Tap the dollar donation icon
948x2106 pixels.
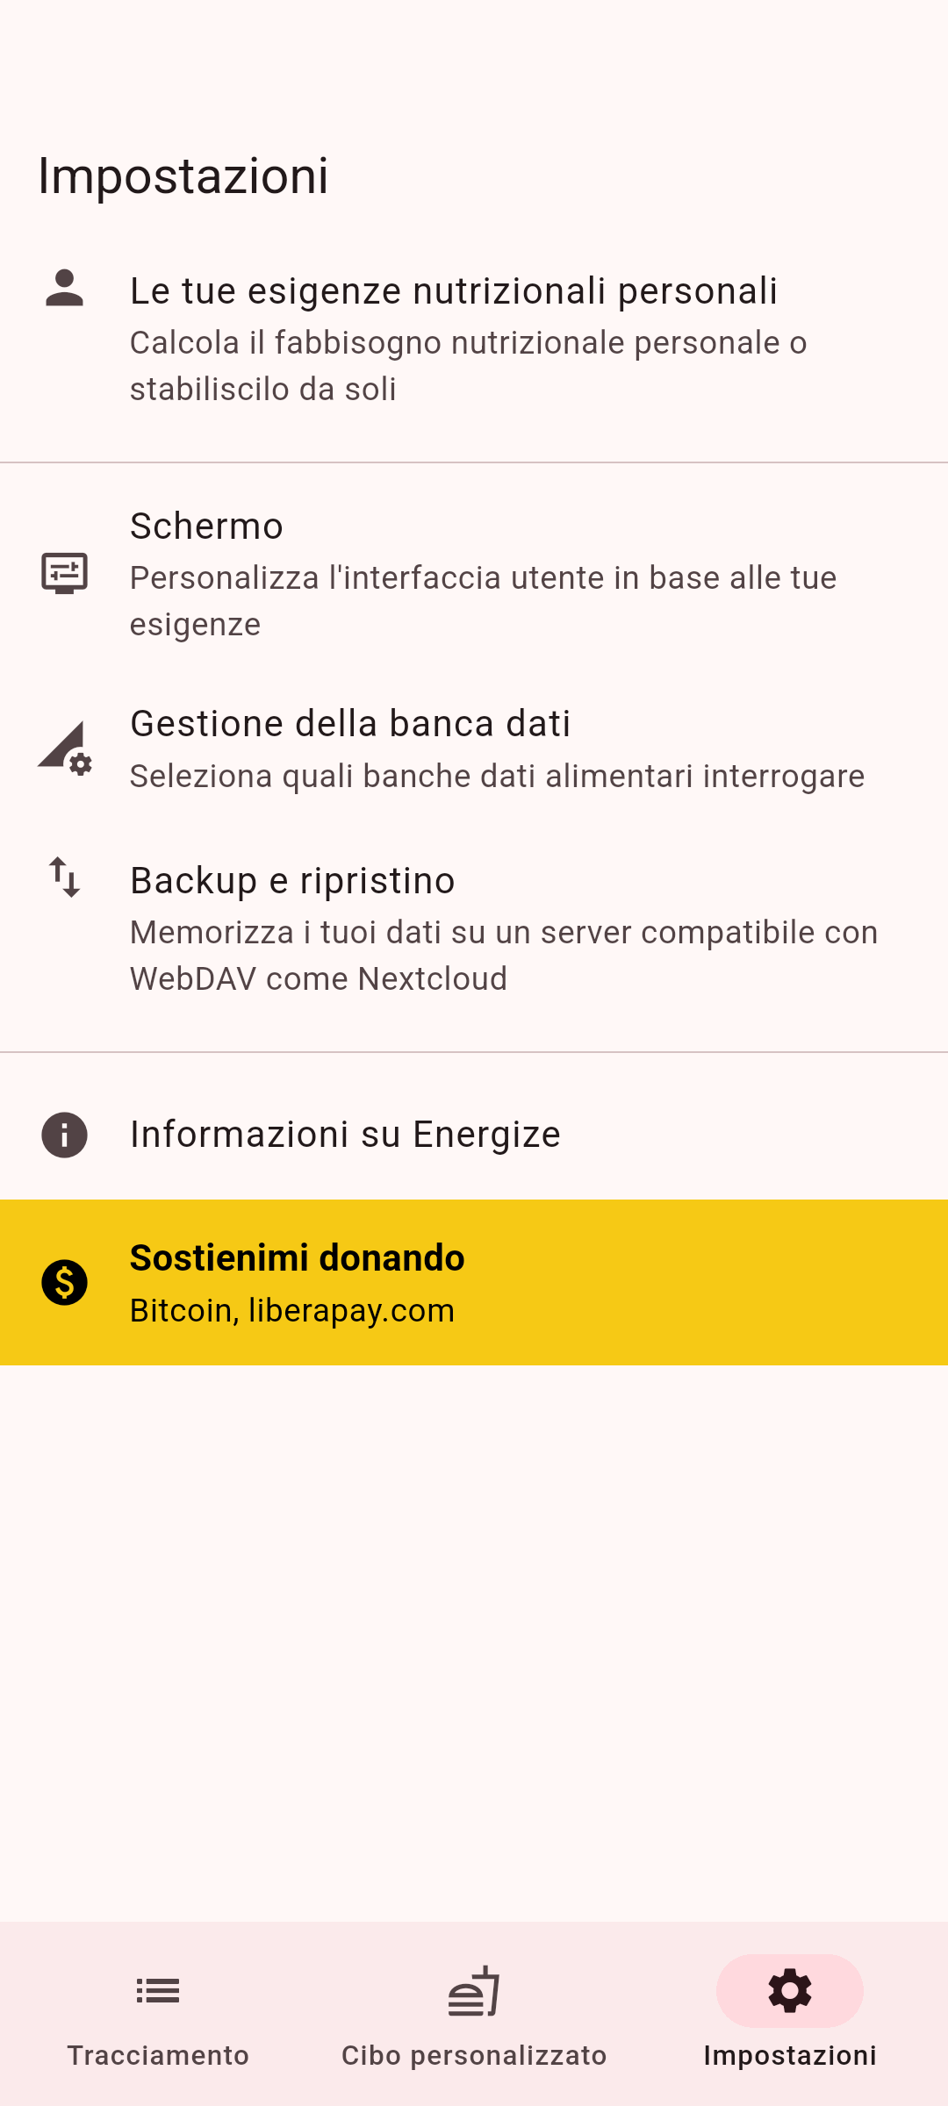tap(64, 1282)
